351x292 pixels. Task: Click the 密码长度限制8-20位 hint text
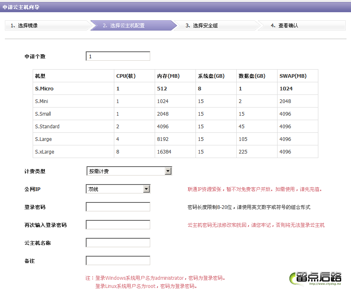coord(249,207)
